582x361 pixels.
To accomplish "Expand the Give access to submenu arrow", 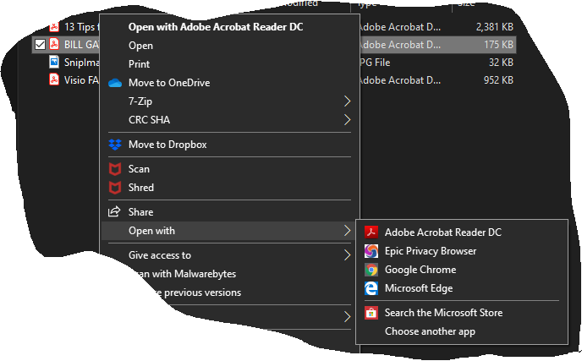I will [347, 255].
